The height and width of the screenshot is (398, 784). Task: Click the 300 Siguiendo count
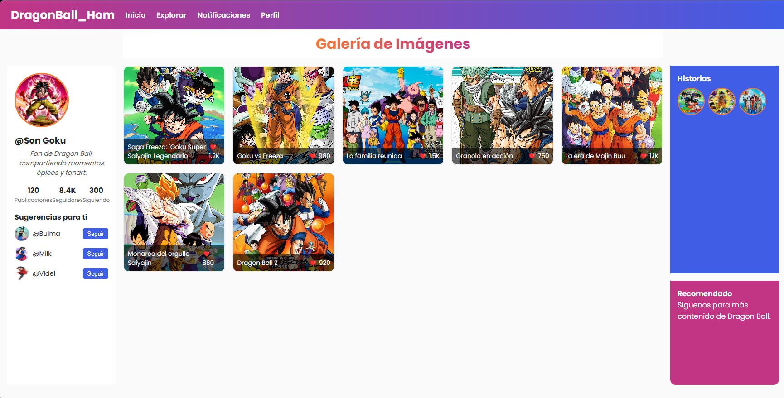pos(96,195)
